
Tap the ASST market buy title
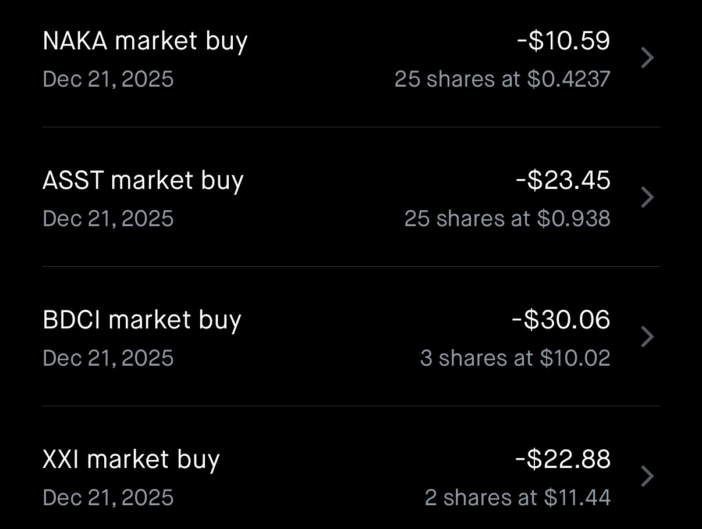[143, 181]
